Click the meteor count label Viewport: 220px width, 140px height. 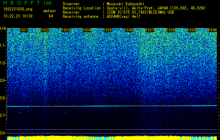50,11
